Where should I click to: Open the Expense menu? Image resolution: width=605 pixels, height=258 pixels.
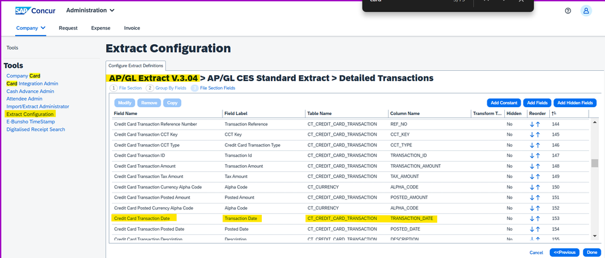click(x=101, y=28)
